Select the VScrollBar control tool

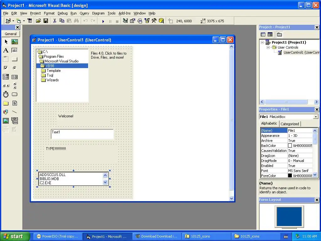(14, 86)
